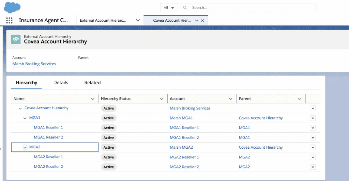Open row actions for MGA2 Reseller 1

coord(313,157)
